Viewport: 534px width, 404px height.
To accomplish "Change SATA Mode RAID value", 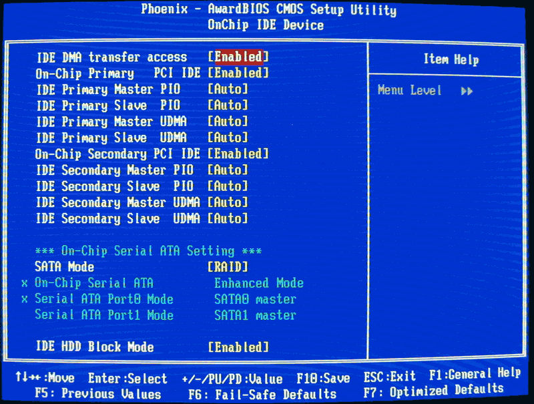I will tap(228, 267).
